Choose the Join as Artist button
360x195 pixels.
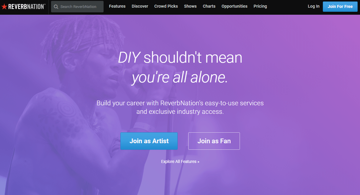tap(149, 141)
